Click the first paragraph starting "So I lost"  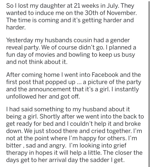(71, 16)
